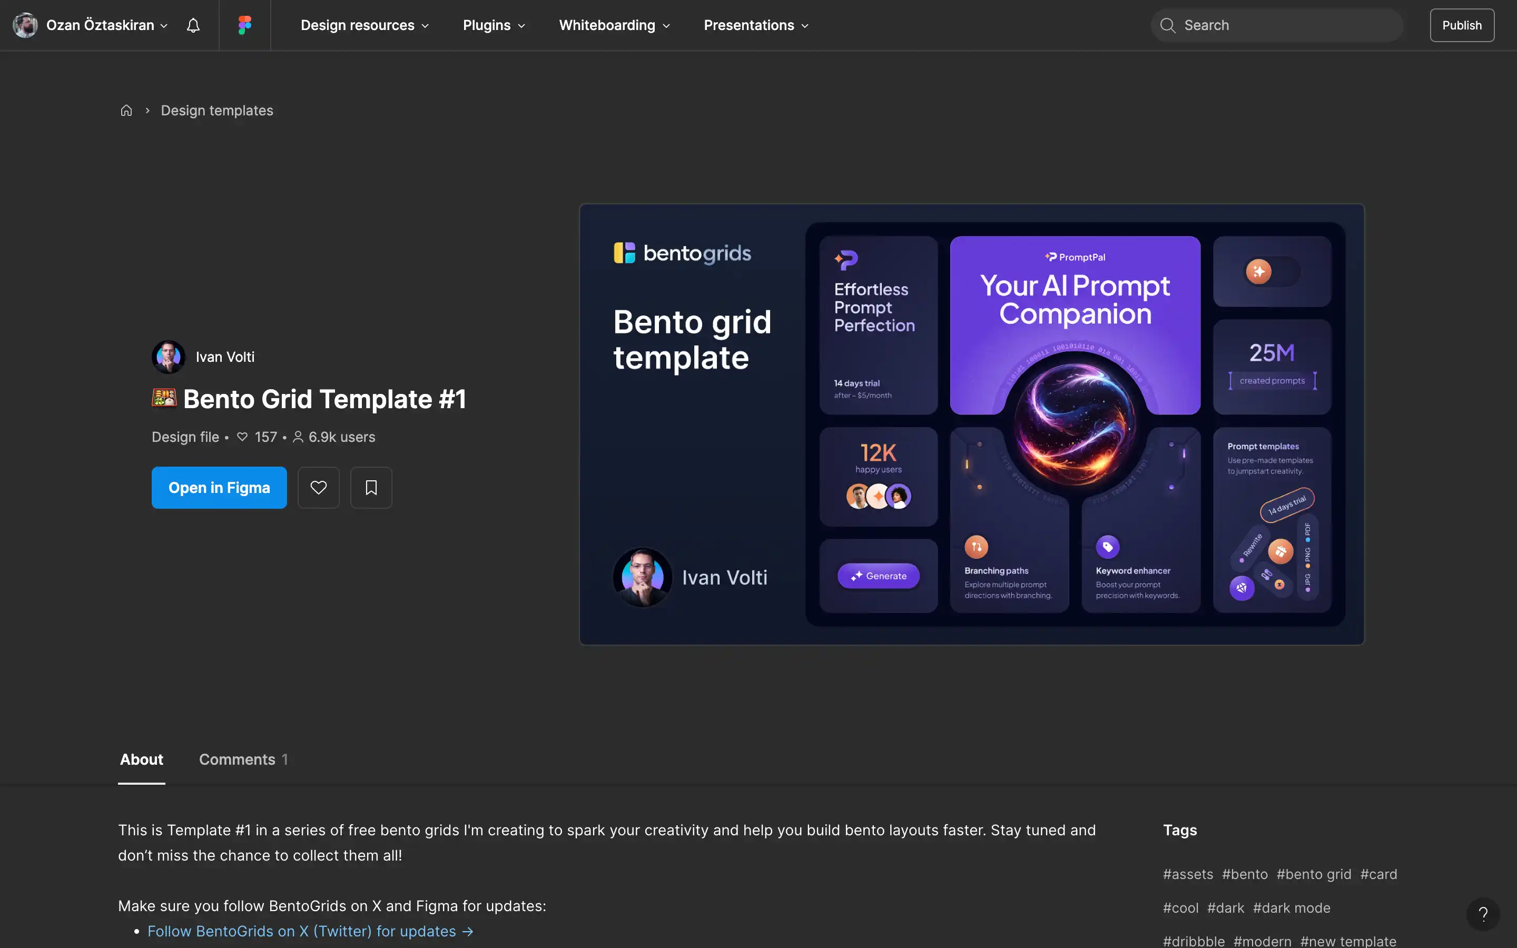Like the template with heart button
Screen dimensions: 1517x948
pyautogui.click(x=319, y=487)
